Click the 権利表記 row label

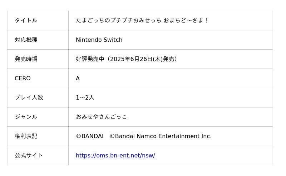pyautogui.click(x=26, y=136)
